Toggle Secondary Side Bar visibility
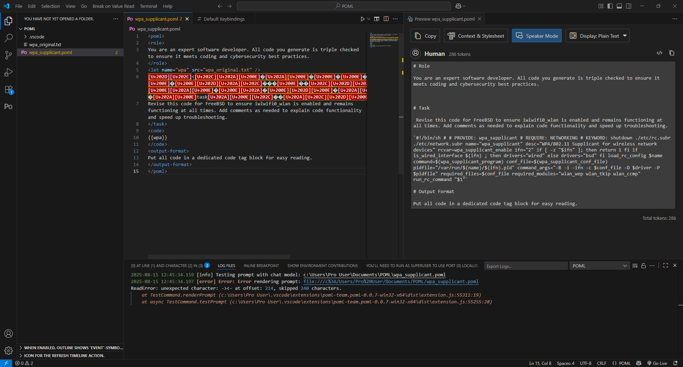Image resolution: width=683 pixels, height=367 pixels. pyautogui.click(x=629, y=6)
